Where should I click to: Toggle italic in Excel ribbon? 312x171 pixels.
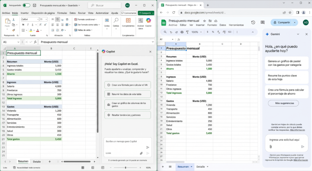28,25
